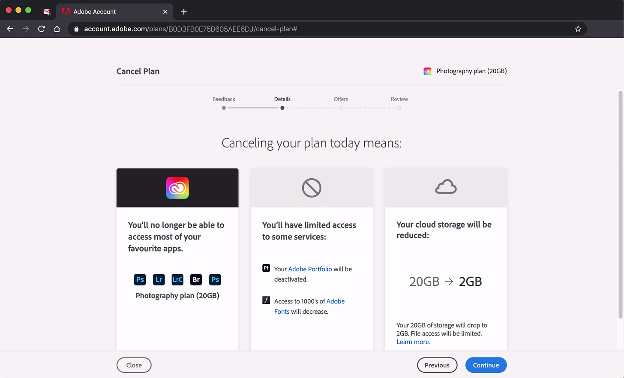
Task: Click the browser forward arrow
Action: (x=26, y=29)
